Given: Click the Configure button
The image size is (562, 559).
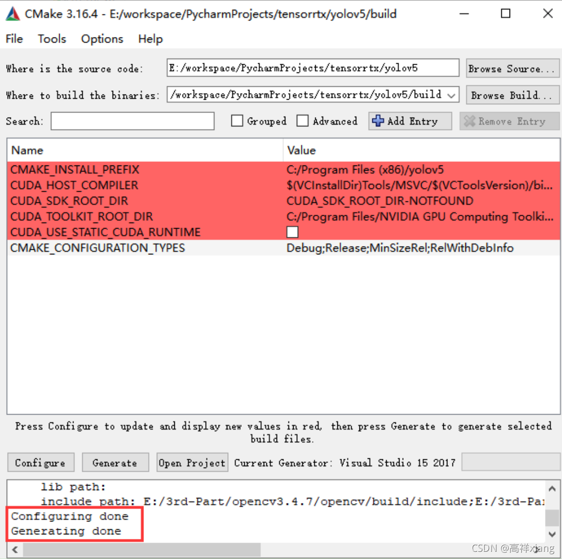Looking at the screenshot, I should tap(41, 463).
